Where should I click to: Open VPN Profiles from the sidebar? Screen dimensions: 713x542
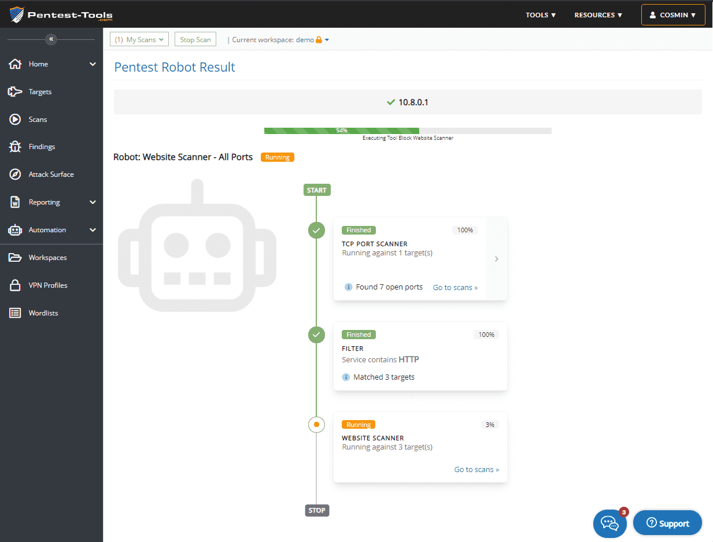coord(16,285)
